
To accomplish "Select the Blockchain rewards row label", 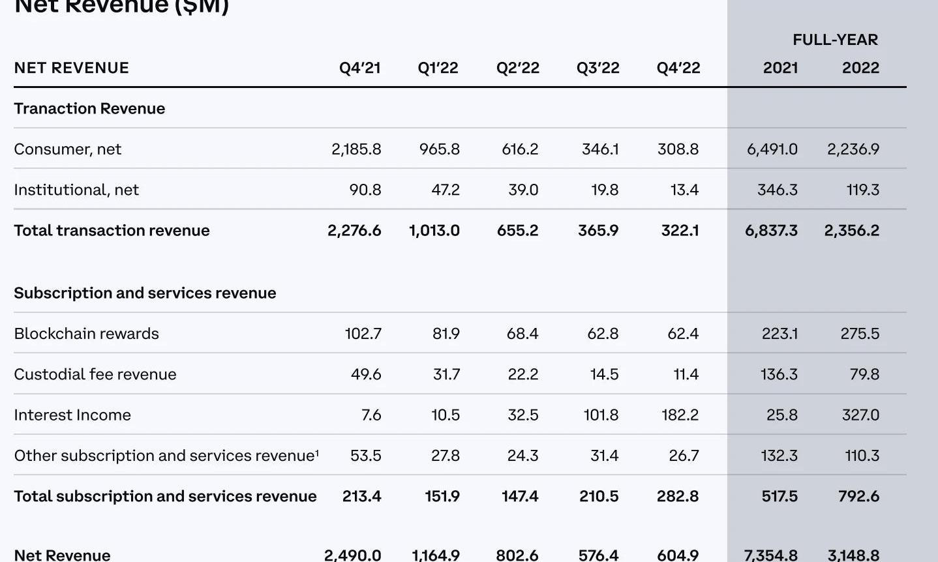I will [x=86, y=334].
